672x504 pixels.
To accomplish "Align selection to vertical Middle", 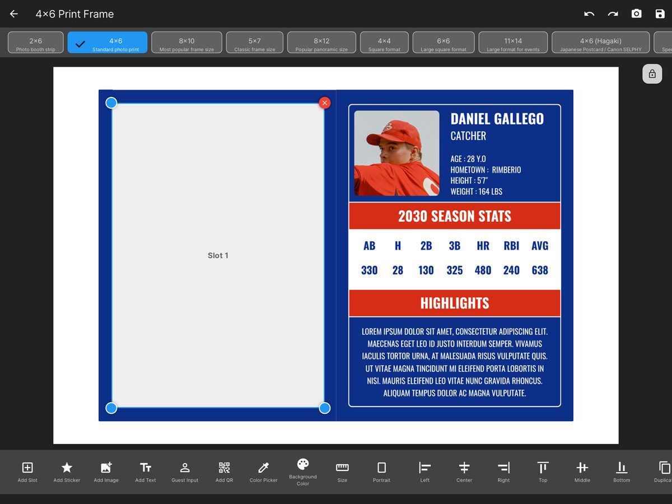I will tap(582, 472).
